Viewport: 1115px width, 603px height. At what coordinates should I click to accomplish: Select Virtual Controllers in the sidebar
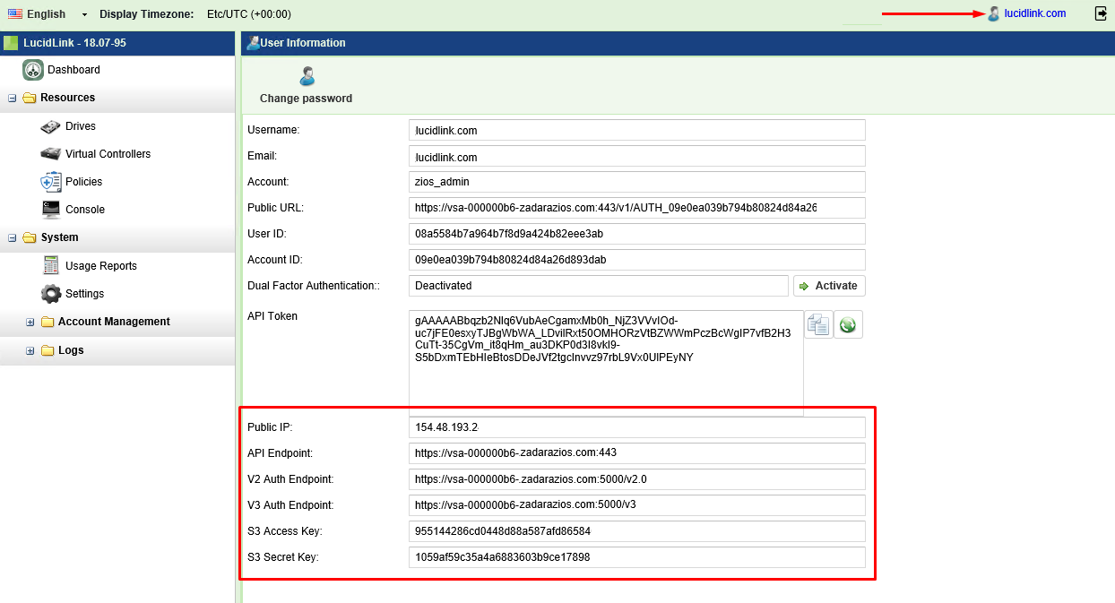[x=108, y=154]
